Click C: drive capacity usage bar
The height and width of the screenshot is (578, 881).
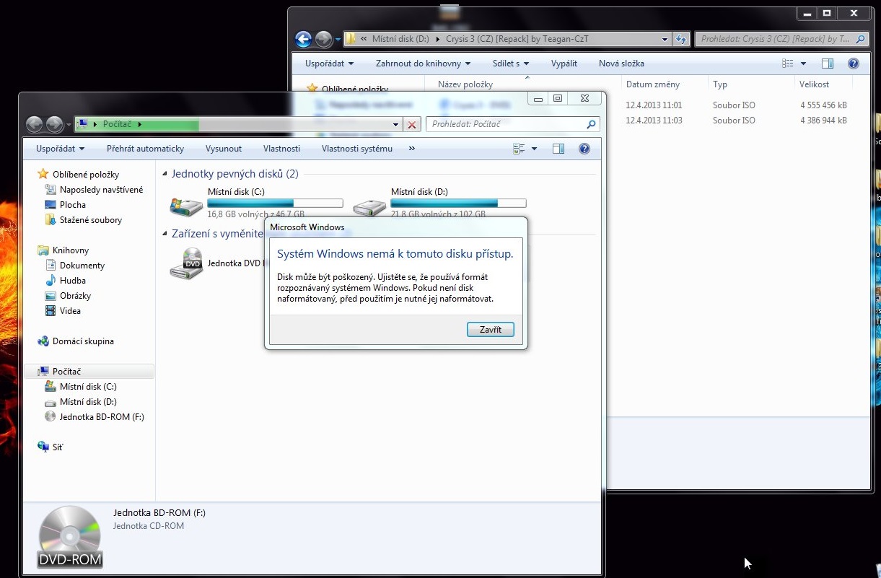click(x=275, y=203)
